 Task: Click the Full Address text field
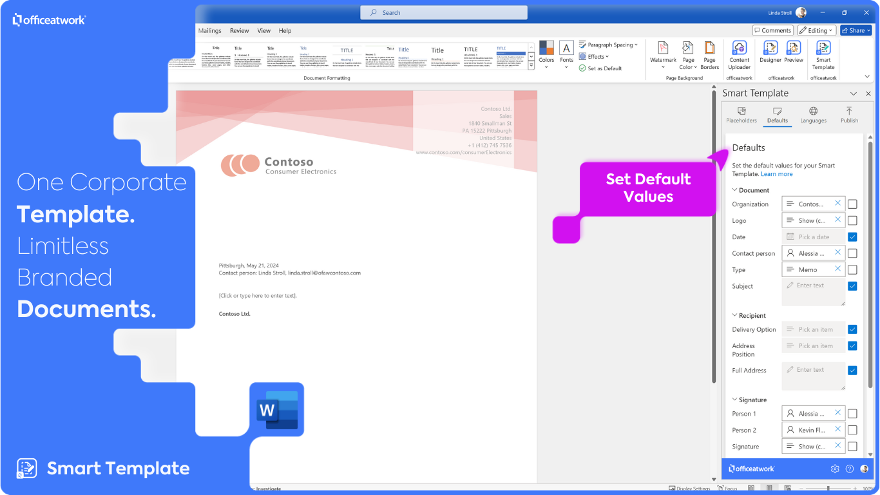click(x=814, y=376)
